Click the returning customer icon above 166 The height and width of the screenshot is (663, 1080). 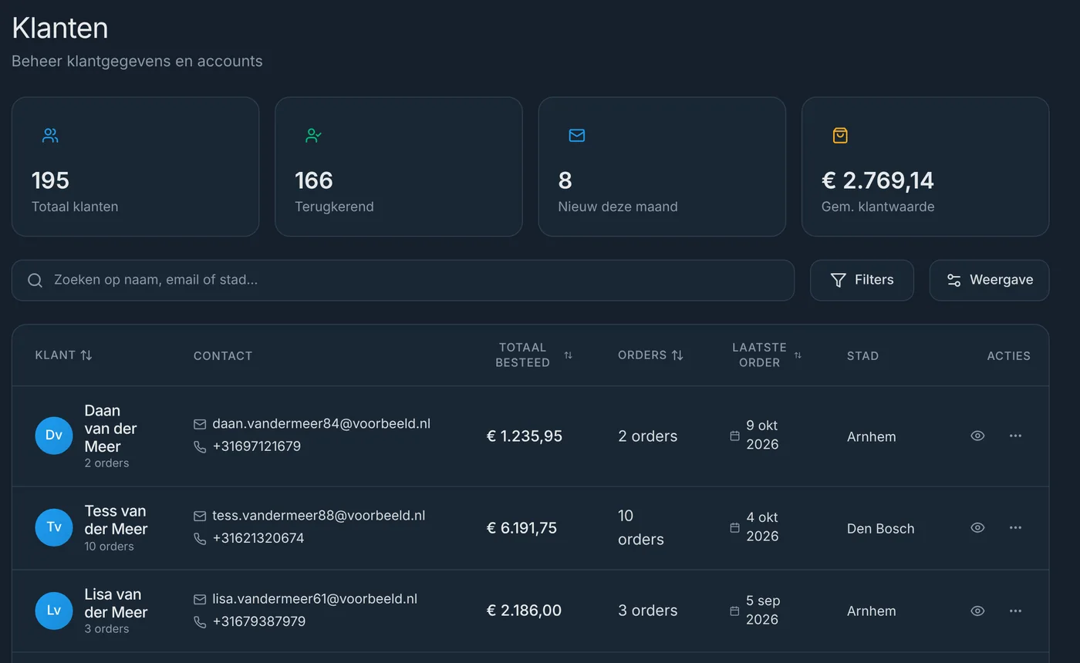(x=313, y=136)
